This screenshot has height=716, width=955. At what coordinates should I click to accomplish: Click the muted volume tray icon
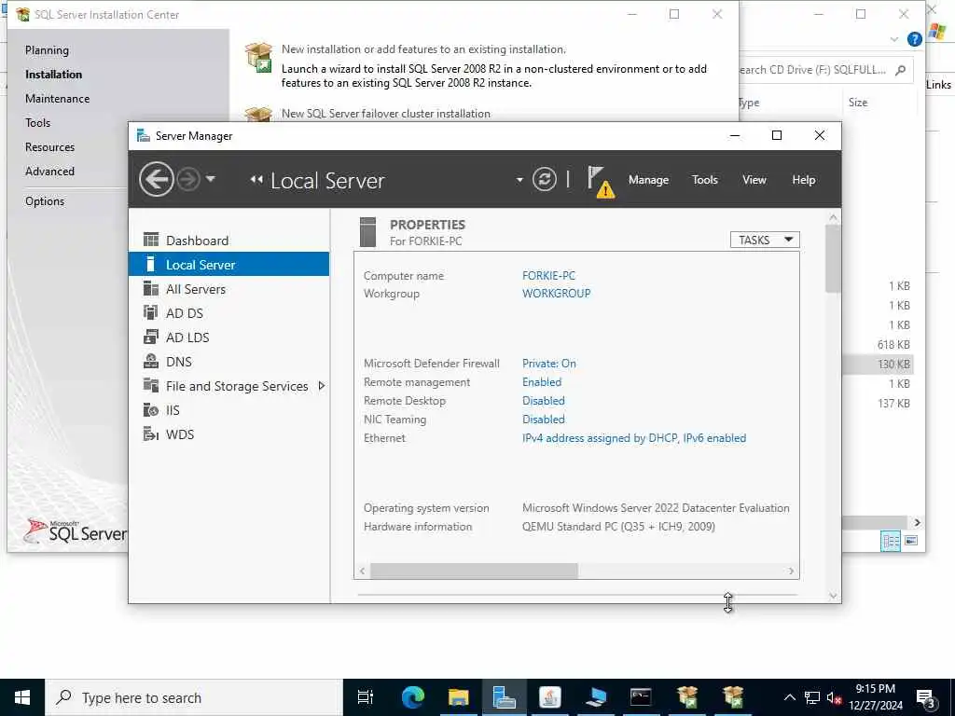point(833,697)
